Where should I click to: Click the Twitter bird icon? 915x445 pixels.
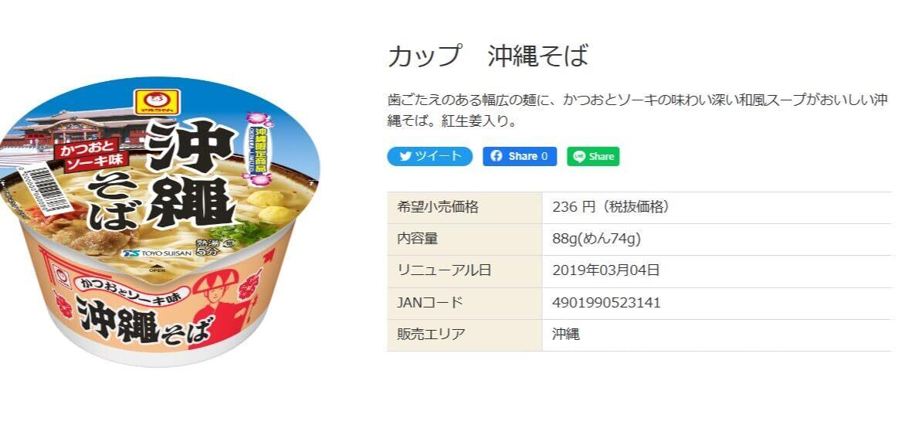click(x=405, y=156)
